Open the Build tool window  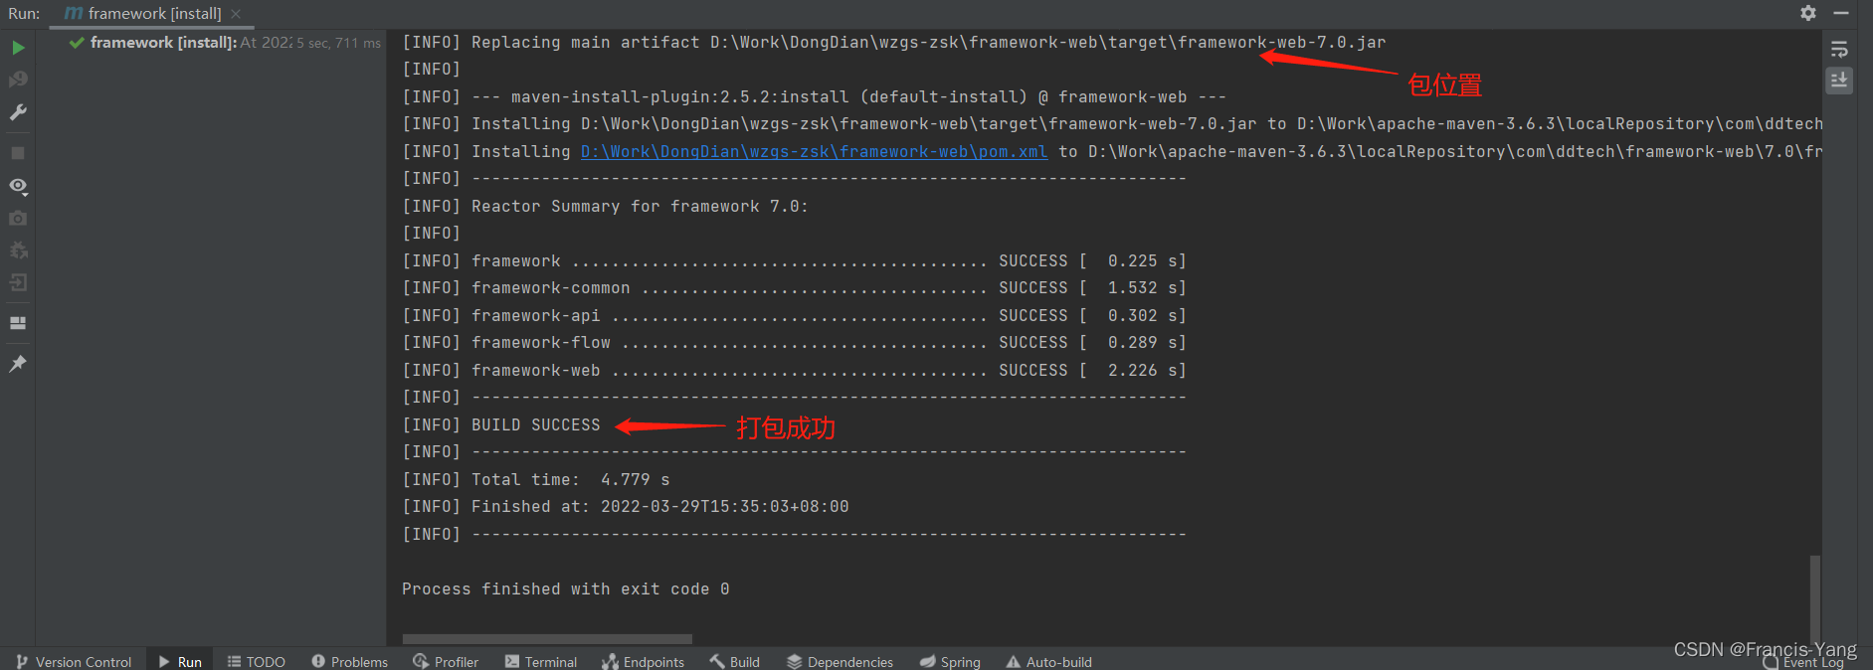[x=735, y=661]
